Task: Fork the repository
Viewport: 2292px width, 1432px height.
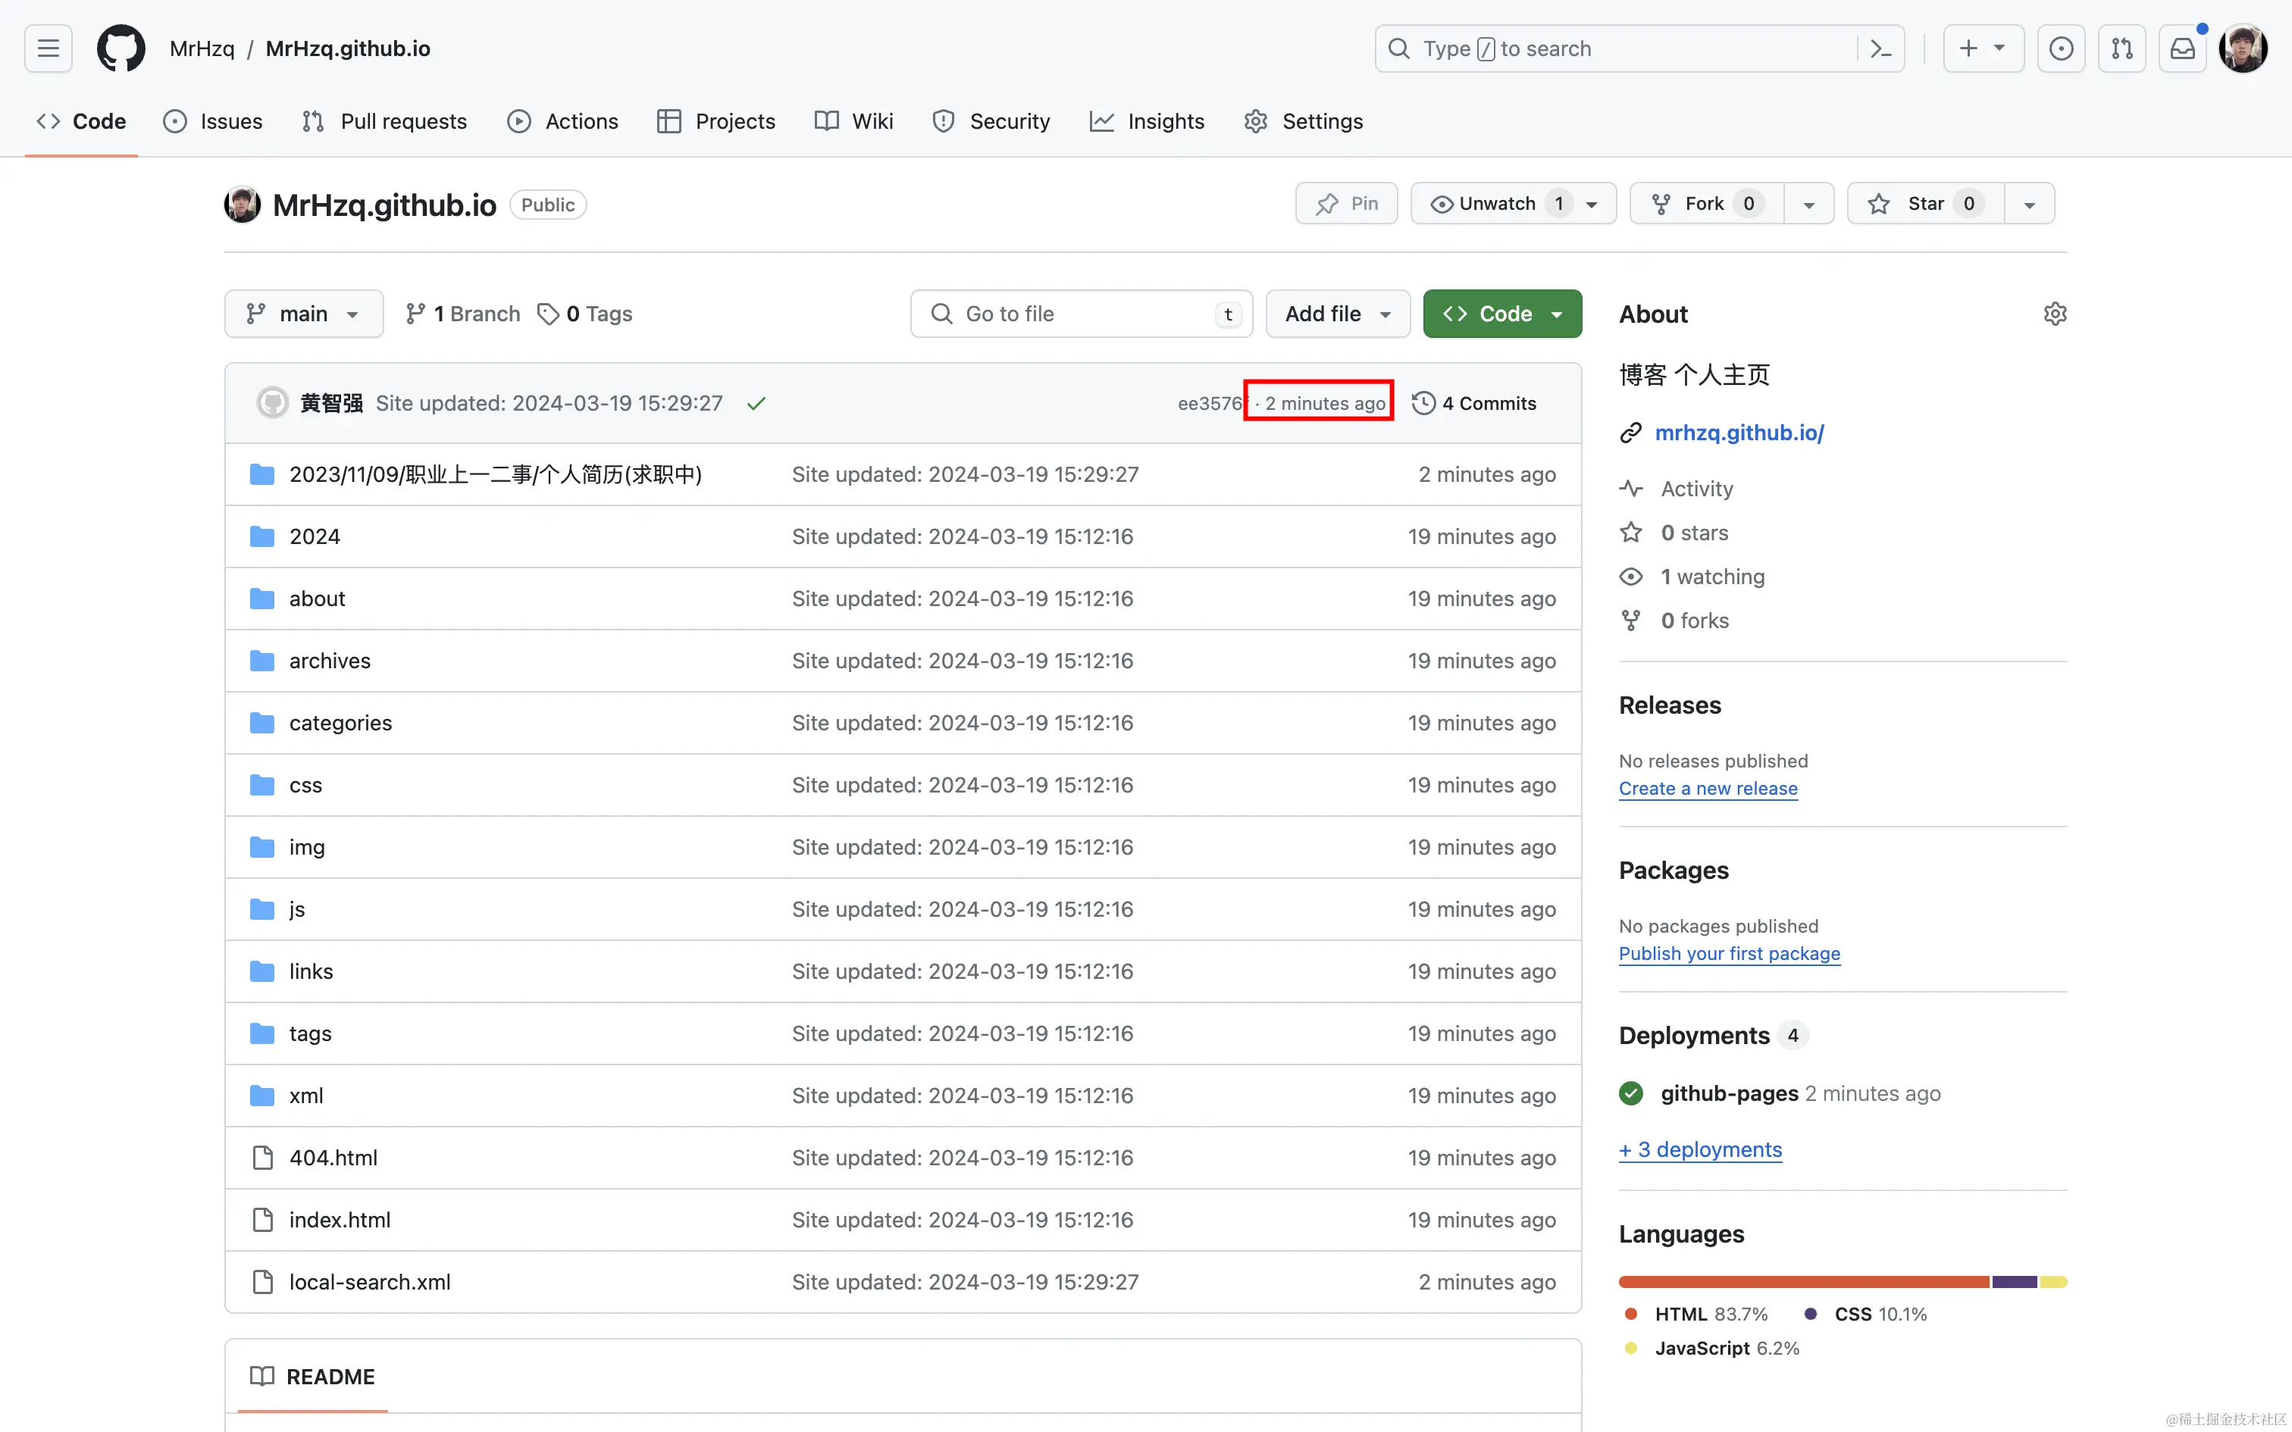Action: tap(1707, 204)
